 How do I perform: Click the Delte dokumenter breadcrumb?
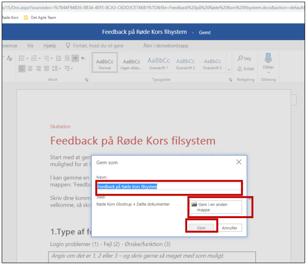pyautogui.click(x=153, y=204)
